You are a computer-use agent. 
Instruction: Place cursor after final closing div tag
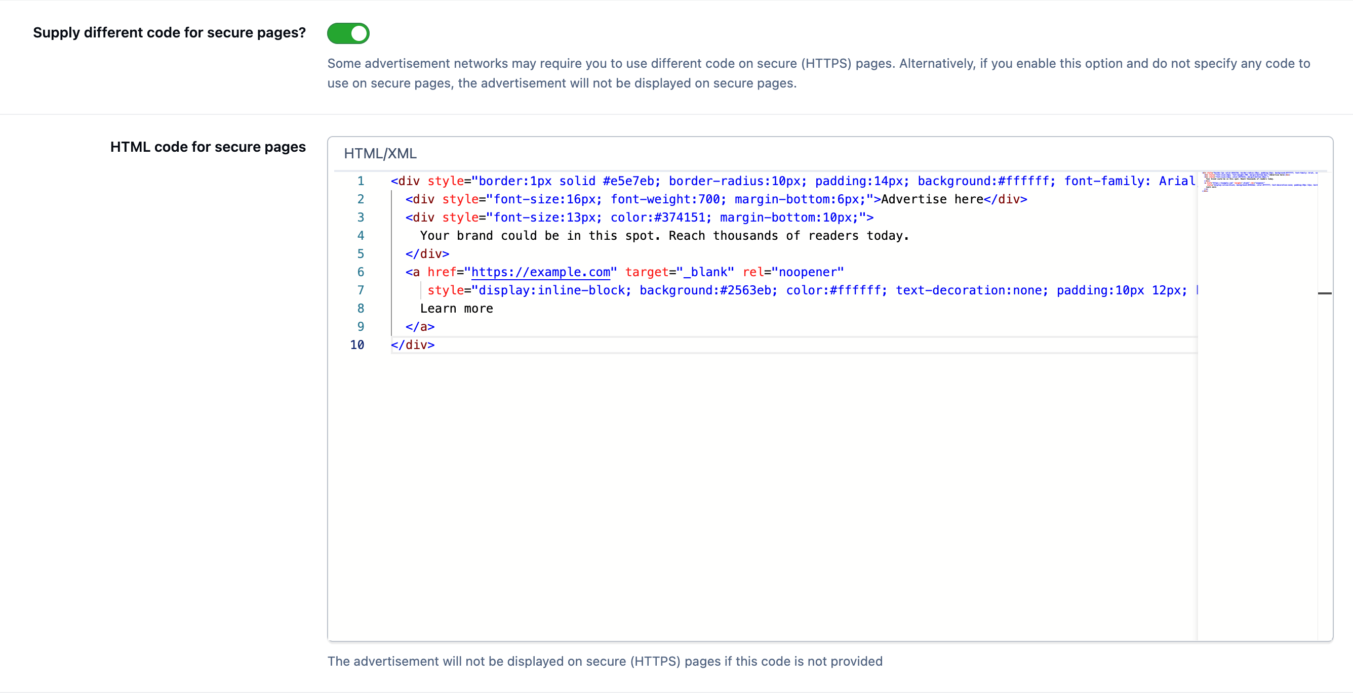pos(436,344)
